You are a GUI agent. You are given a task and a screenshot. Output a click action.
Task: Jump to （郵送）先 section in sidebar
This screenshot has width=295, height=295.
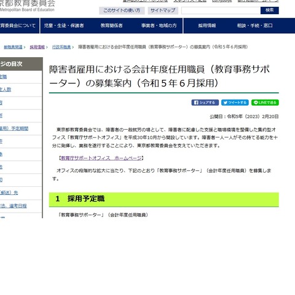[9, 193]
